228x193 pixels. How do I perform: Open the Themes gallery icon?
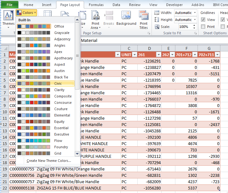click(x=9, y=15)
